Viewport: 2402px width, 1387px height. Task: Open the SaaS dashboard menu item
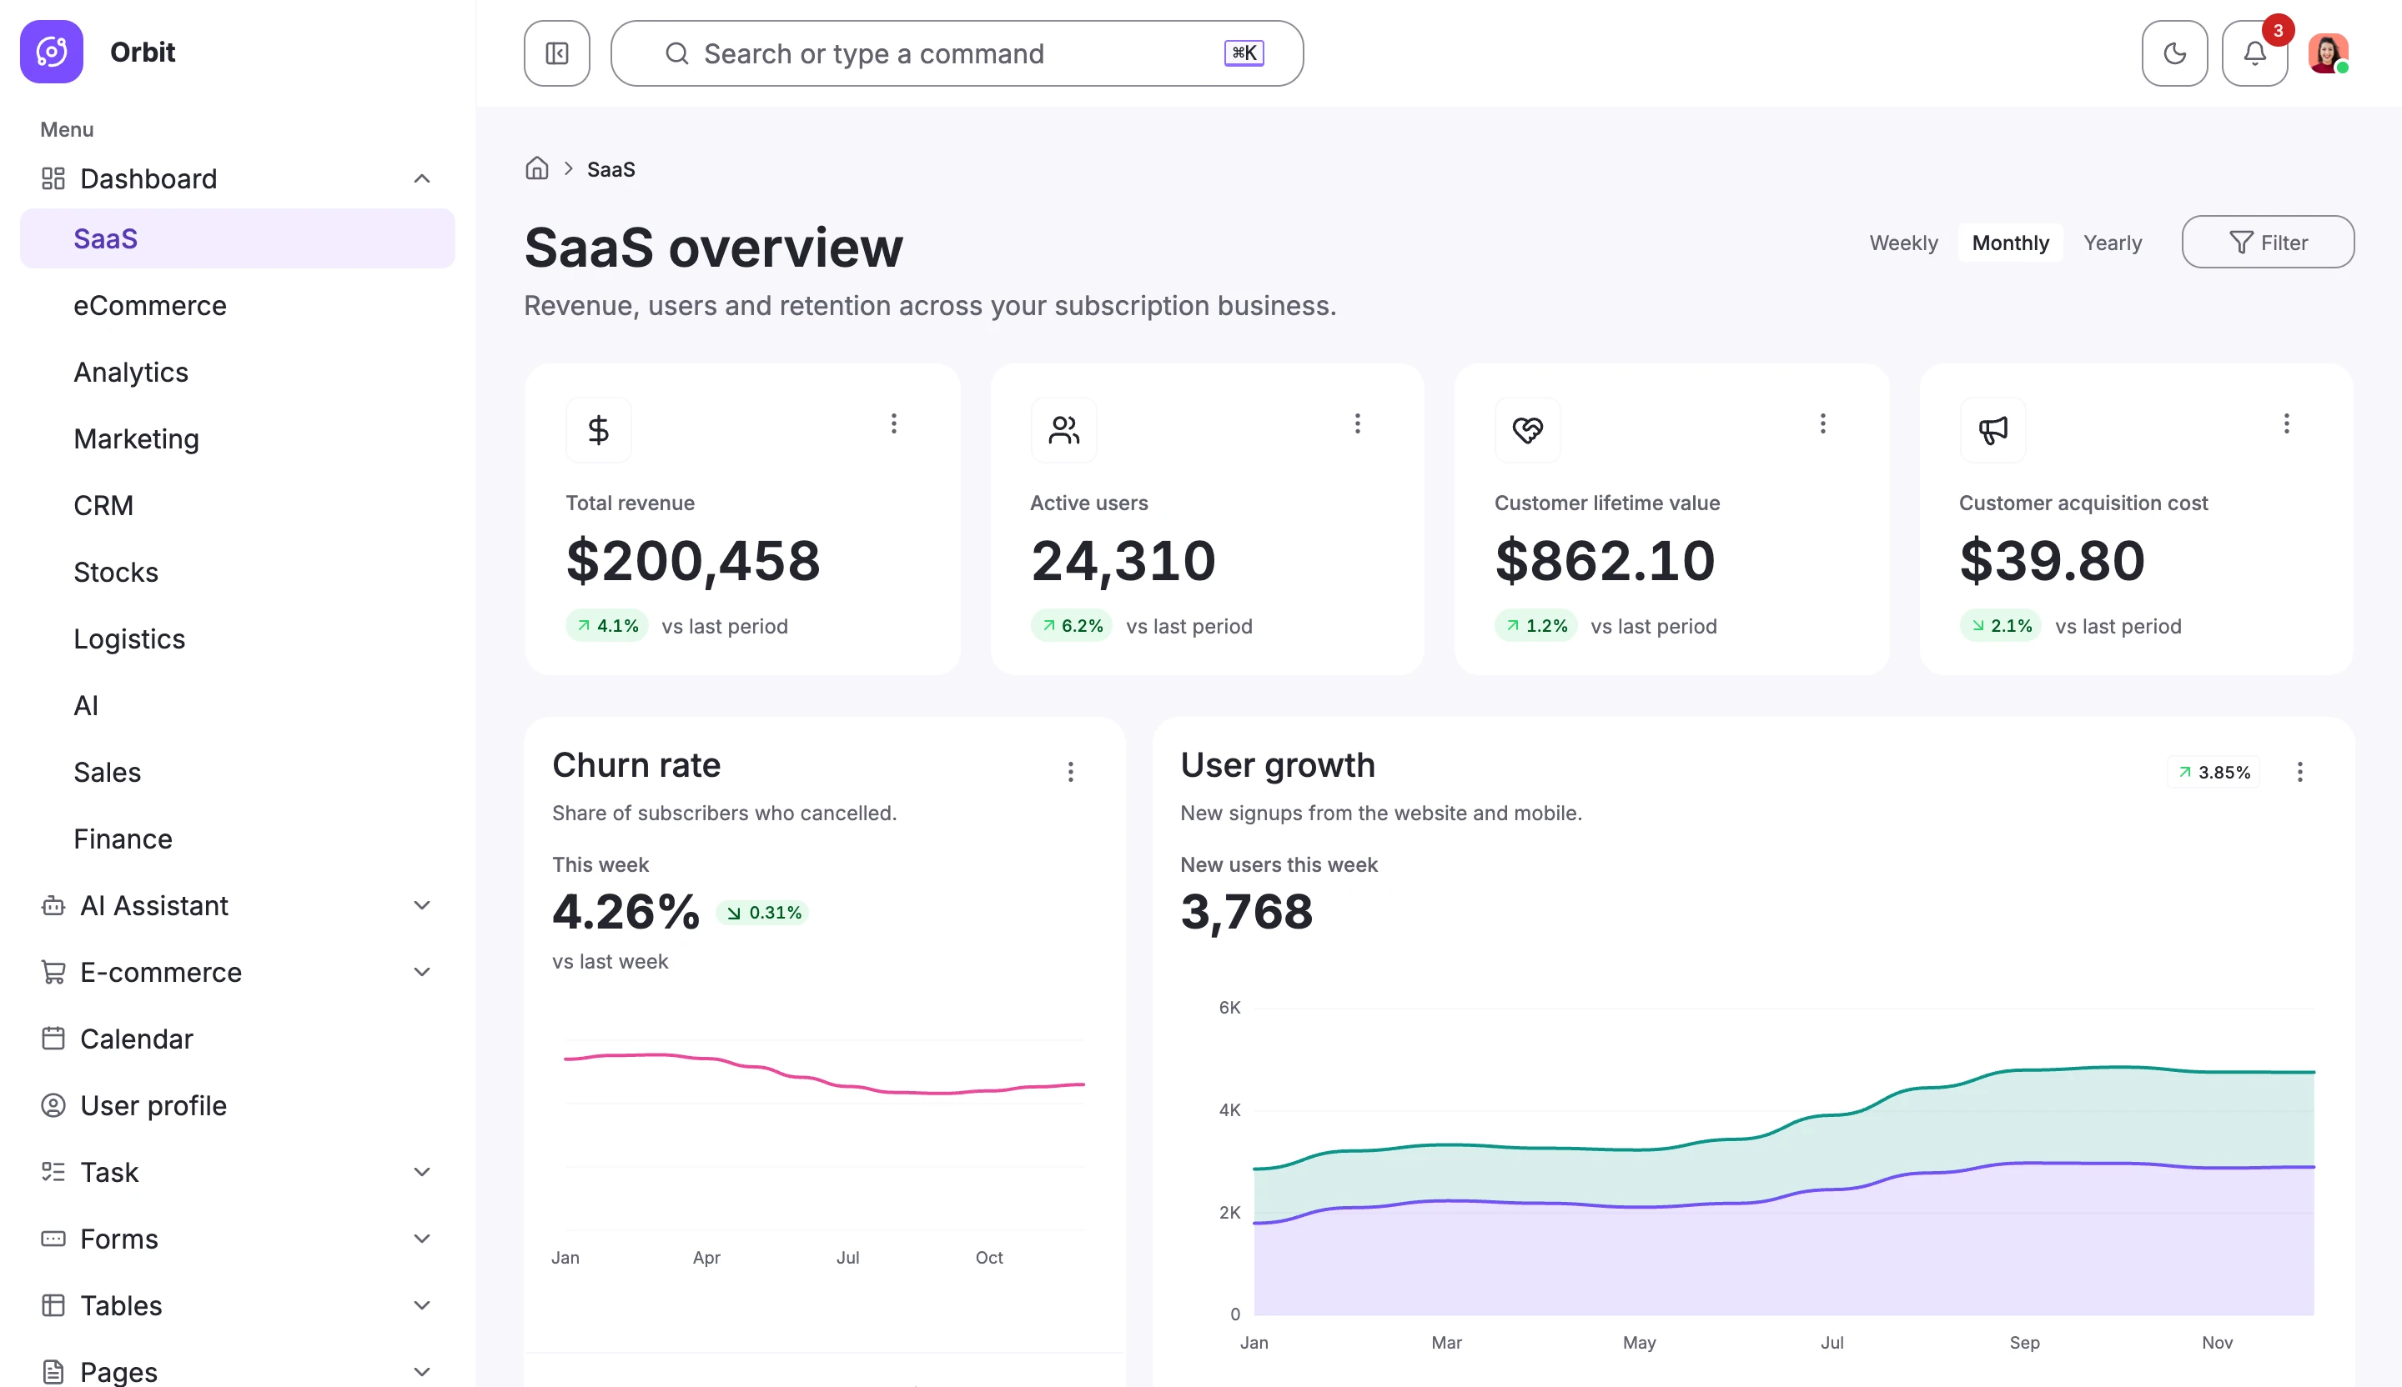[x=238, y=238]
